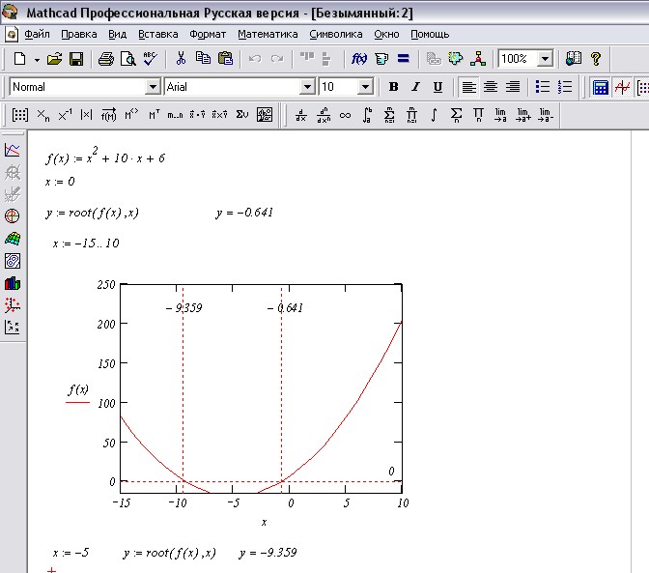Click the Calculate equals-sign icon
649x573 pixels.
coord(403,58)
